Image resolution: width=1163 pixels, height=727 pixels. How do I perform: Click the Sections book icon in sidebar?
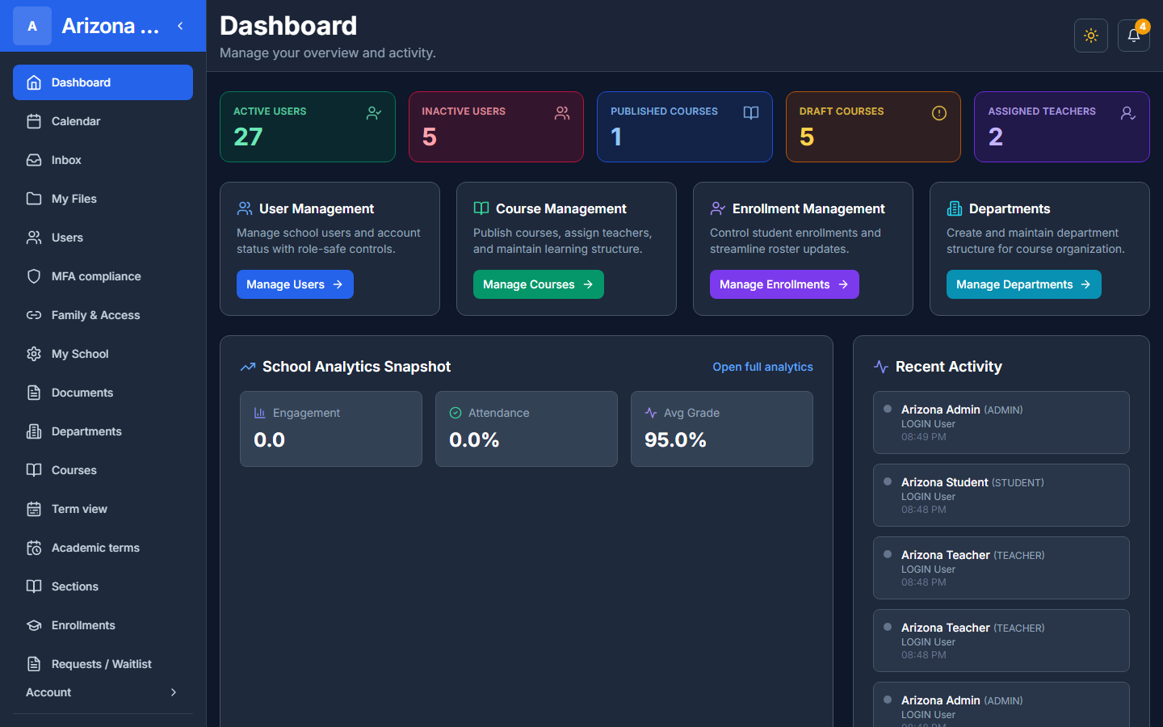pos(34,586)
